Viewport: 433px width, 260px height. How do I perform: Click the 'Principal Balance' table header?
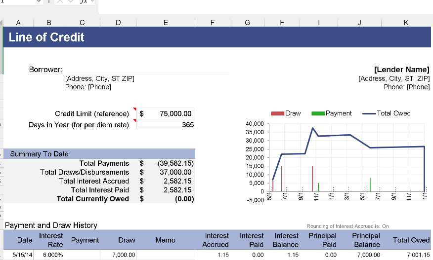coord(366,240)
